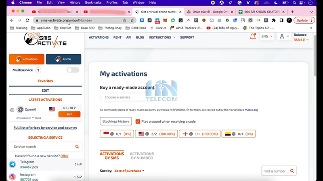This screenshot has height=181, width=323.
Task: Click the Blockings history button
Action: pos(116,121)
